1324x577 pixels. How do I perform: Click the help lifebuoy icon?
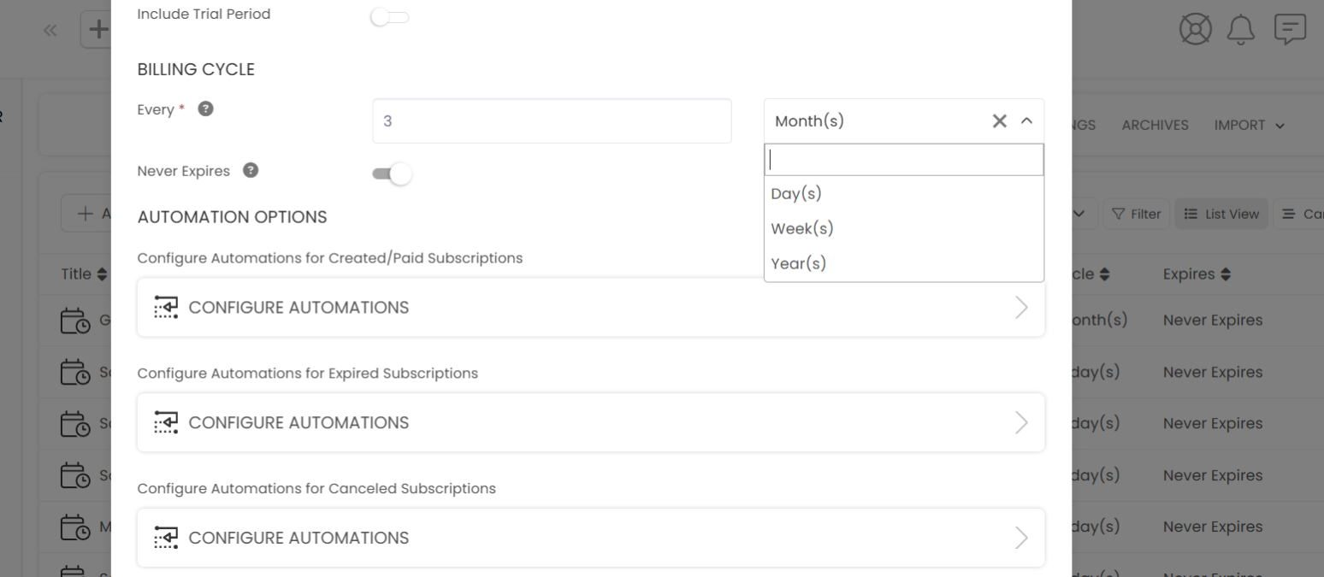coord(1196,29)
